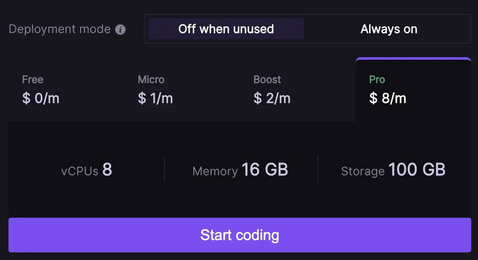Click the $ 1/m Micro price label
478x260 pixels.
[154, 98]
